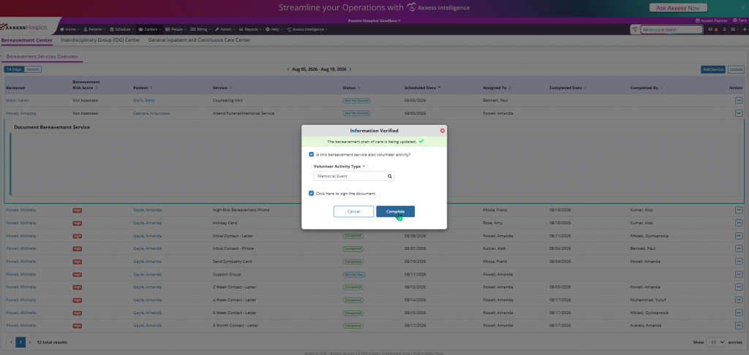Click the previous page arrow in pagination
The width and height of the screenshot is (749, 355).
[x=12, y=342]
